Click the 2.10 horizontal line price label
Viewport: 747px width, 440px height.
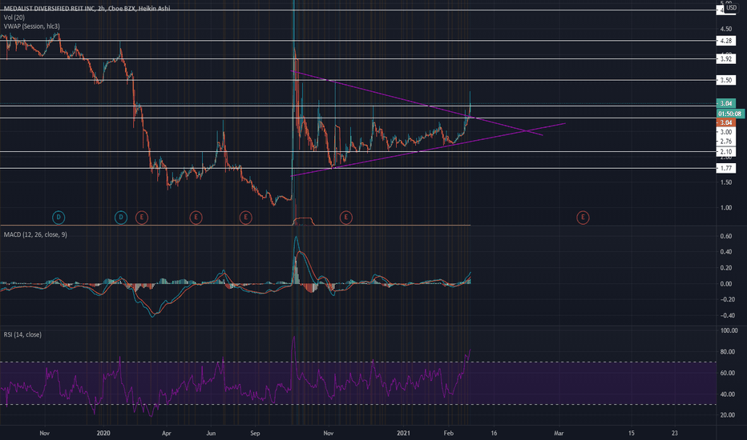point(726,152)
